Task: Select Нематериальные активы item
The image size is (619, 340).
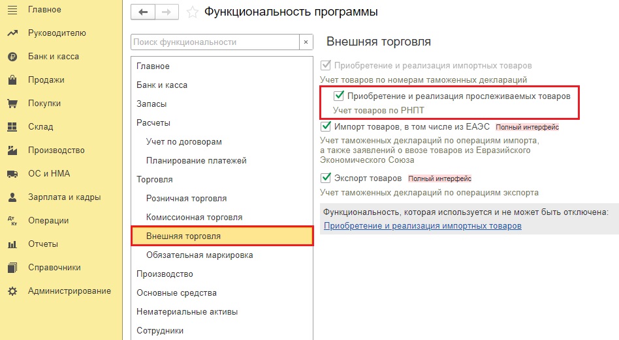Action: point(222,312)
